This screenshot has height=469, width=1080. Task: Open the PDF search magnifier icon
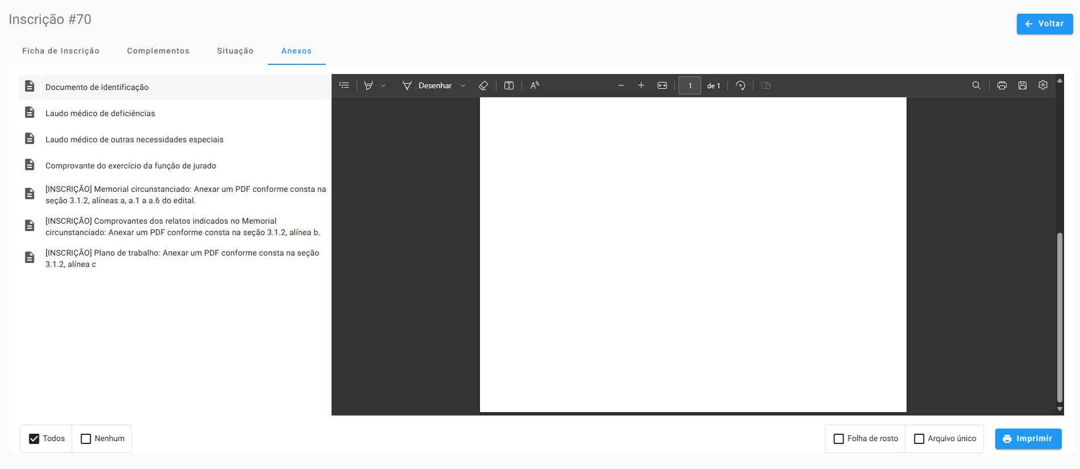pos(976,85)
